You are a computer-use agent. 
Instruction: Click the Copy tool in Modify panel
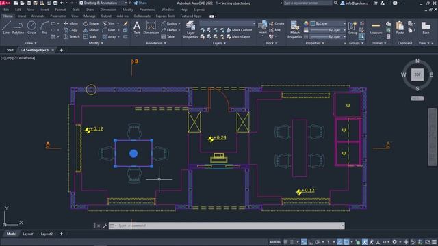click(70, 30)
